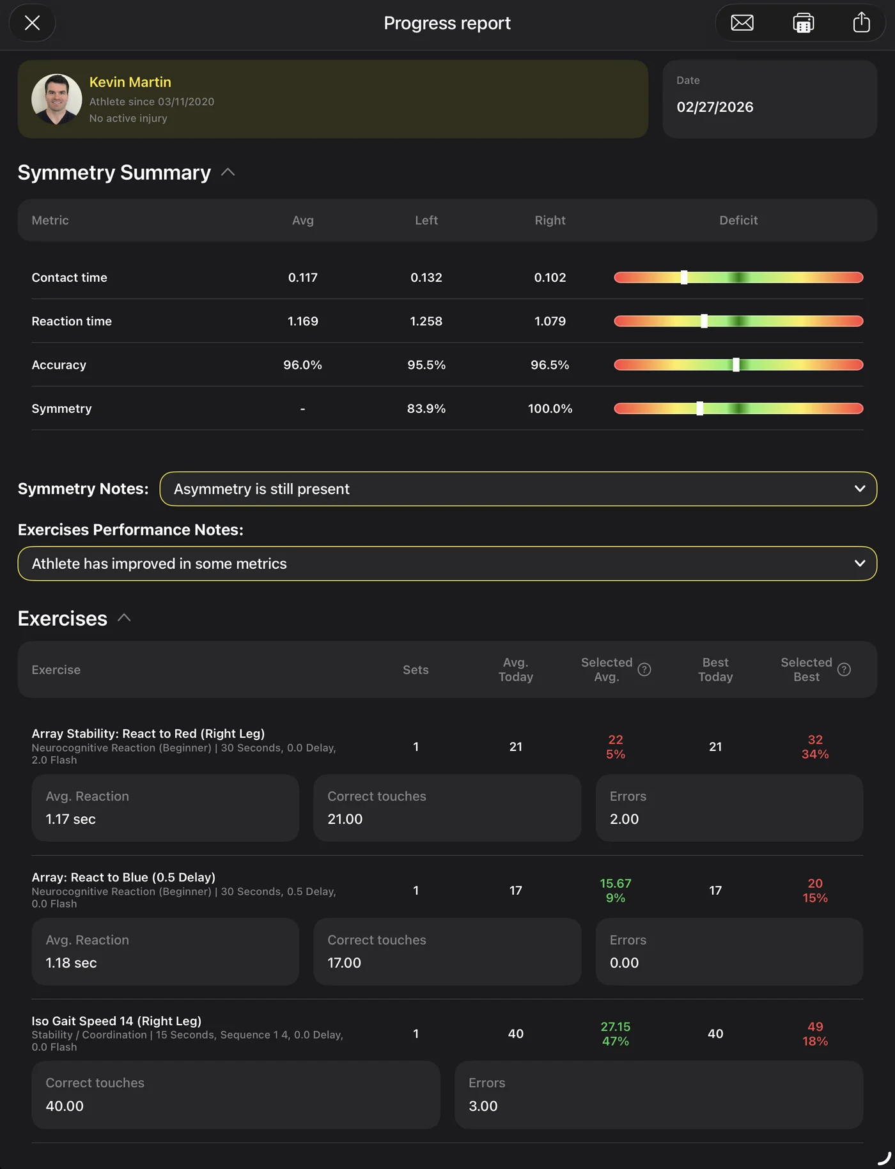Select the Correct touches 17.00 card
The height and width of the screenshot is (1169, 895).
[x=447, y=952]
